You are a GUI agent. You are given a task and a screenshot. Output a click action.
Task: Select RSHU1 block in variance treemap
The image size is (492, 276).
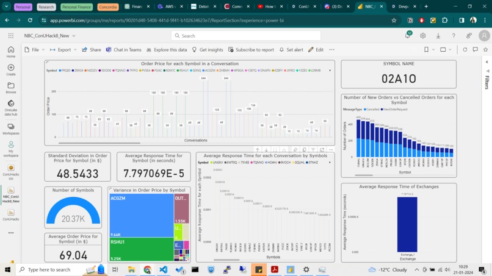click(142, 249)
